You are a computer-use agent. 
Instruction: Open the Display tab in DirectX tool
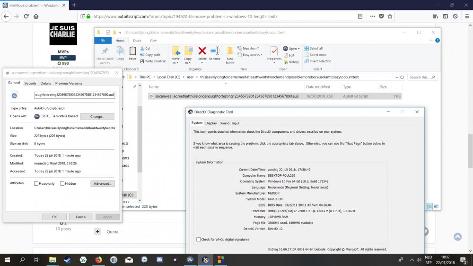[211, 123]
